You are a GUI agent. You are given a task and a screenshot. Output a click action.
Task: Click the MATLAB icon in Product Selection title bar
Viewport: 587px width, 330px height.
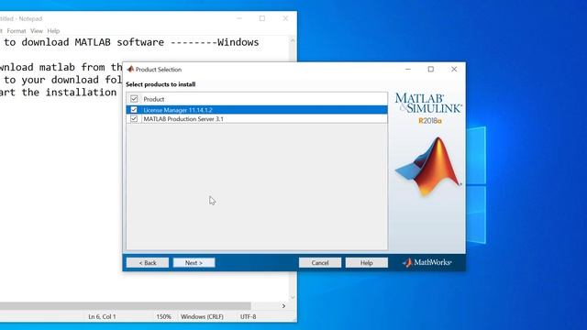point(130,70)
